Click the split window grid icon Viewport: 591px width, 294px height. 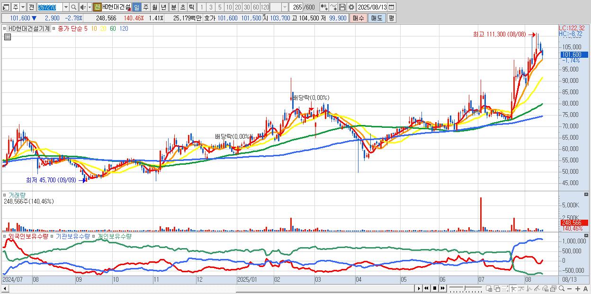click(489, 289)
